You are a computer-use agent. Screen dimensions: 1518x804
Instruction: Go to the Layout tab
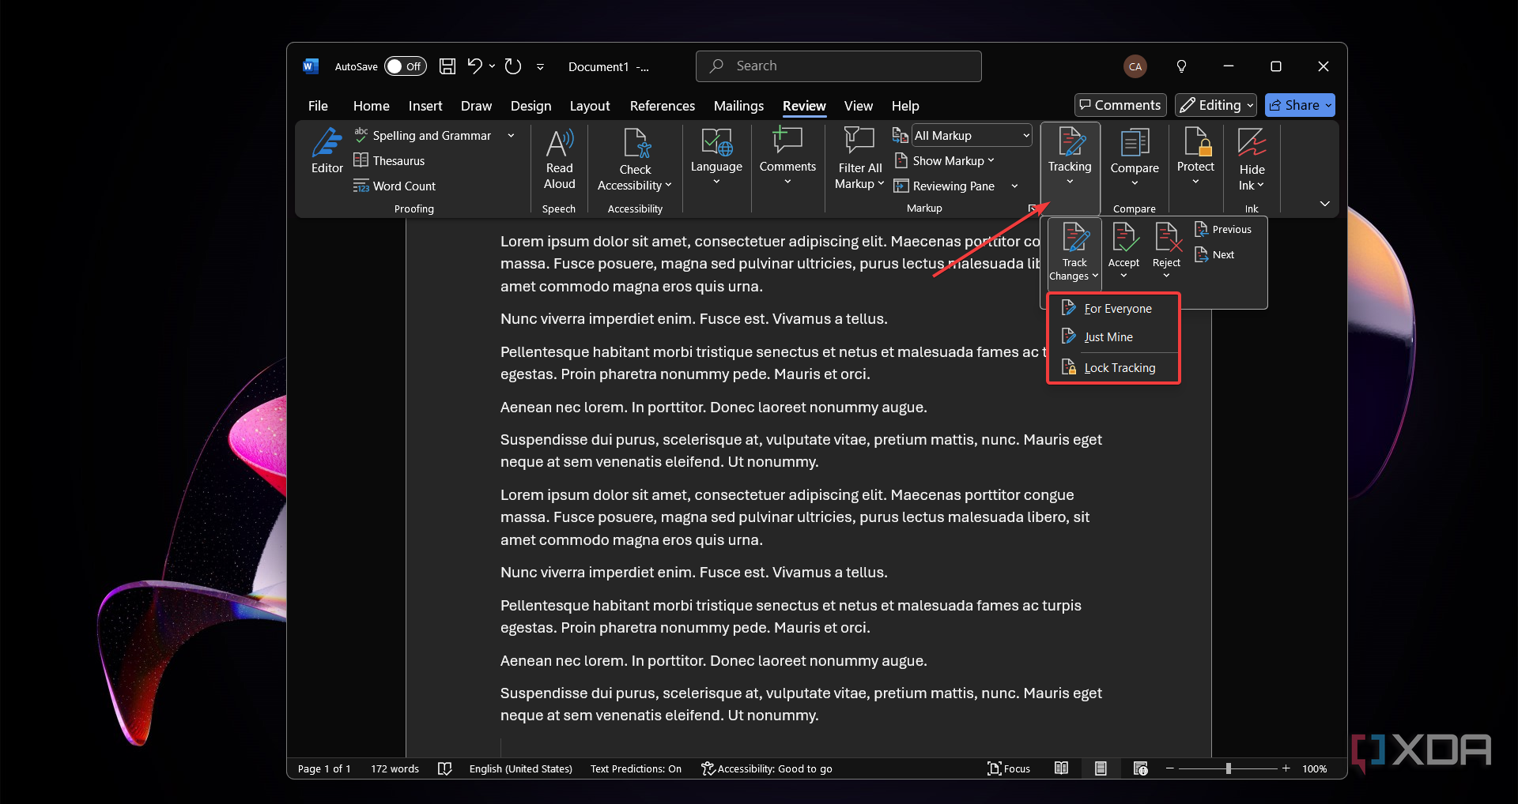click(x=590, y=106)
